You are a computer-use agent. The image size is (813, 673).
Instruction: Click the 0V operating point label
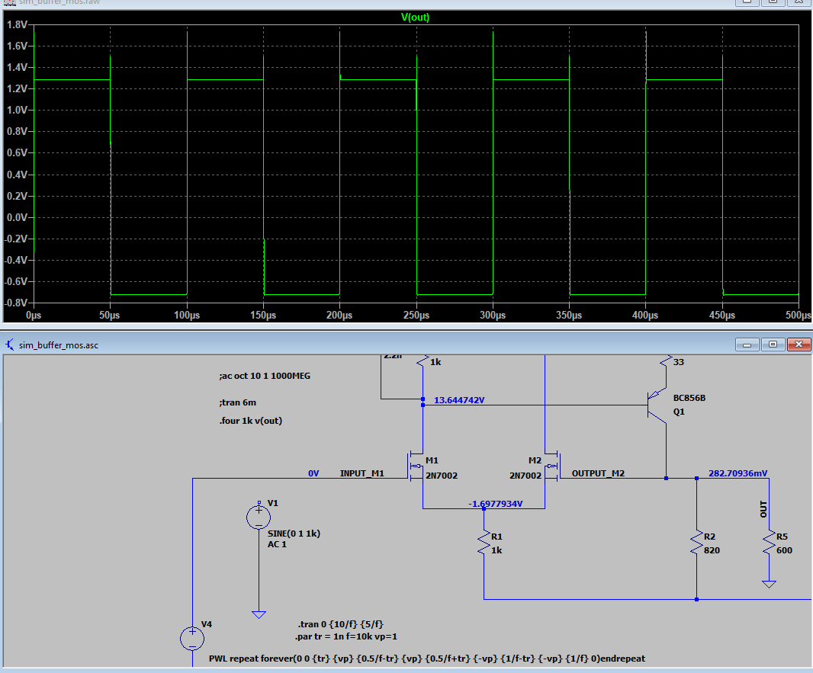[313, 473]
